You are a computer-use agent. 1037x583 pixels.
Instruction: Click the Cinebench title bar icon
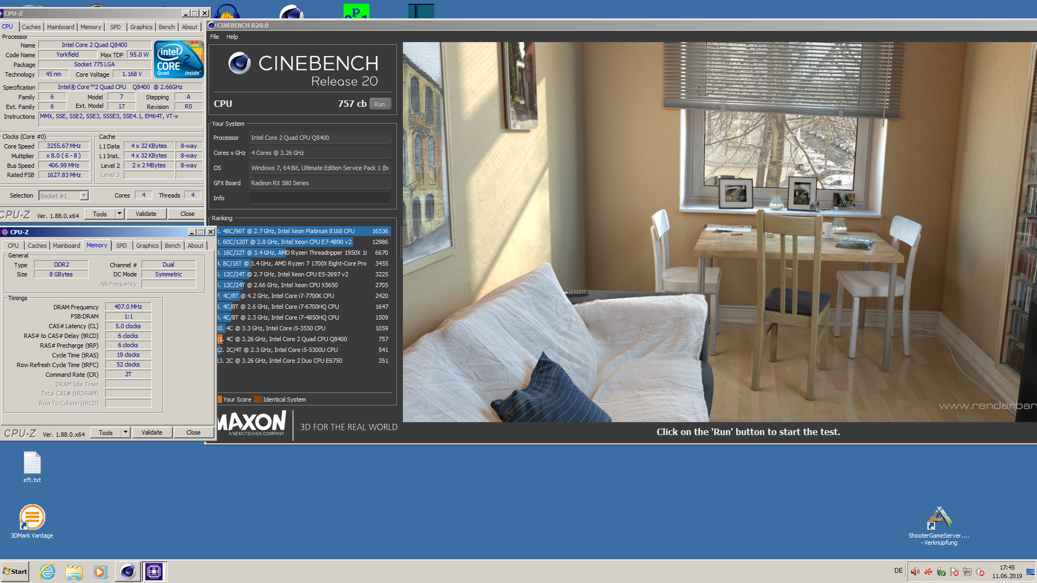(x=212, y=25)
